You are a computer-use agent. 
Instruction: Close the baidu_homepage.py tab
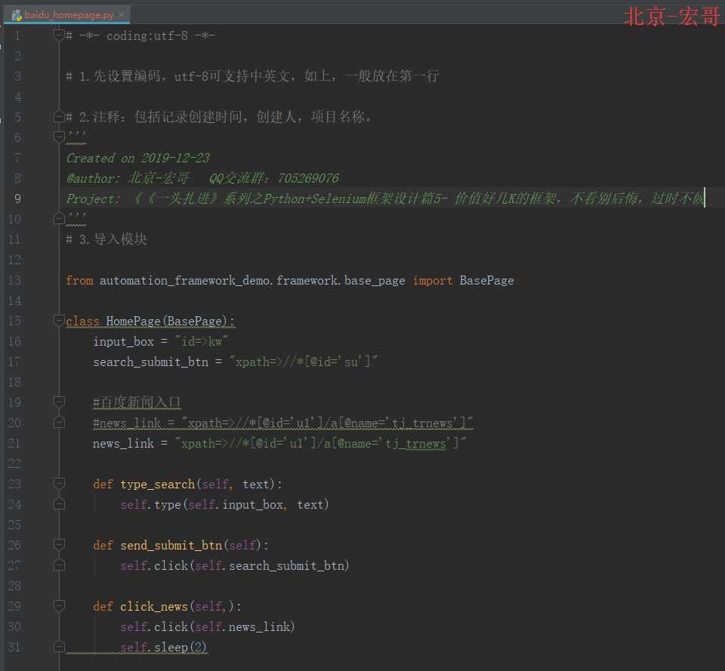122,15
